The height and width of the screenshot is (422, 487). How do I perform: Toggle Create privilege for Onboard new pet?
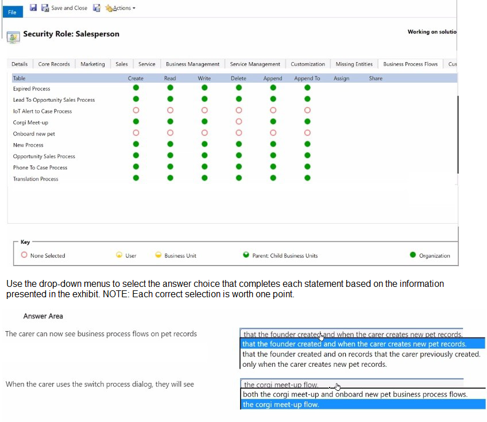point(136,133)
